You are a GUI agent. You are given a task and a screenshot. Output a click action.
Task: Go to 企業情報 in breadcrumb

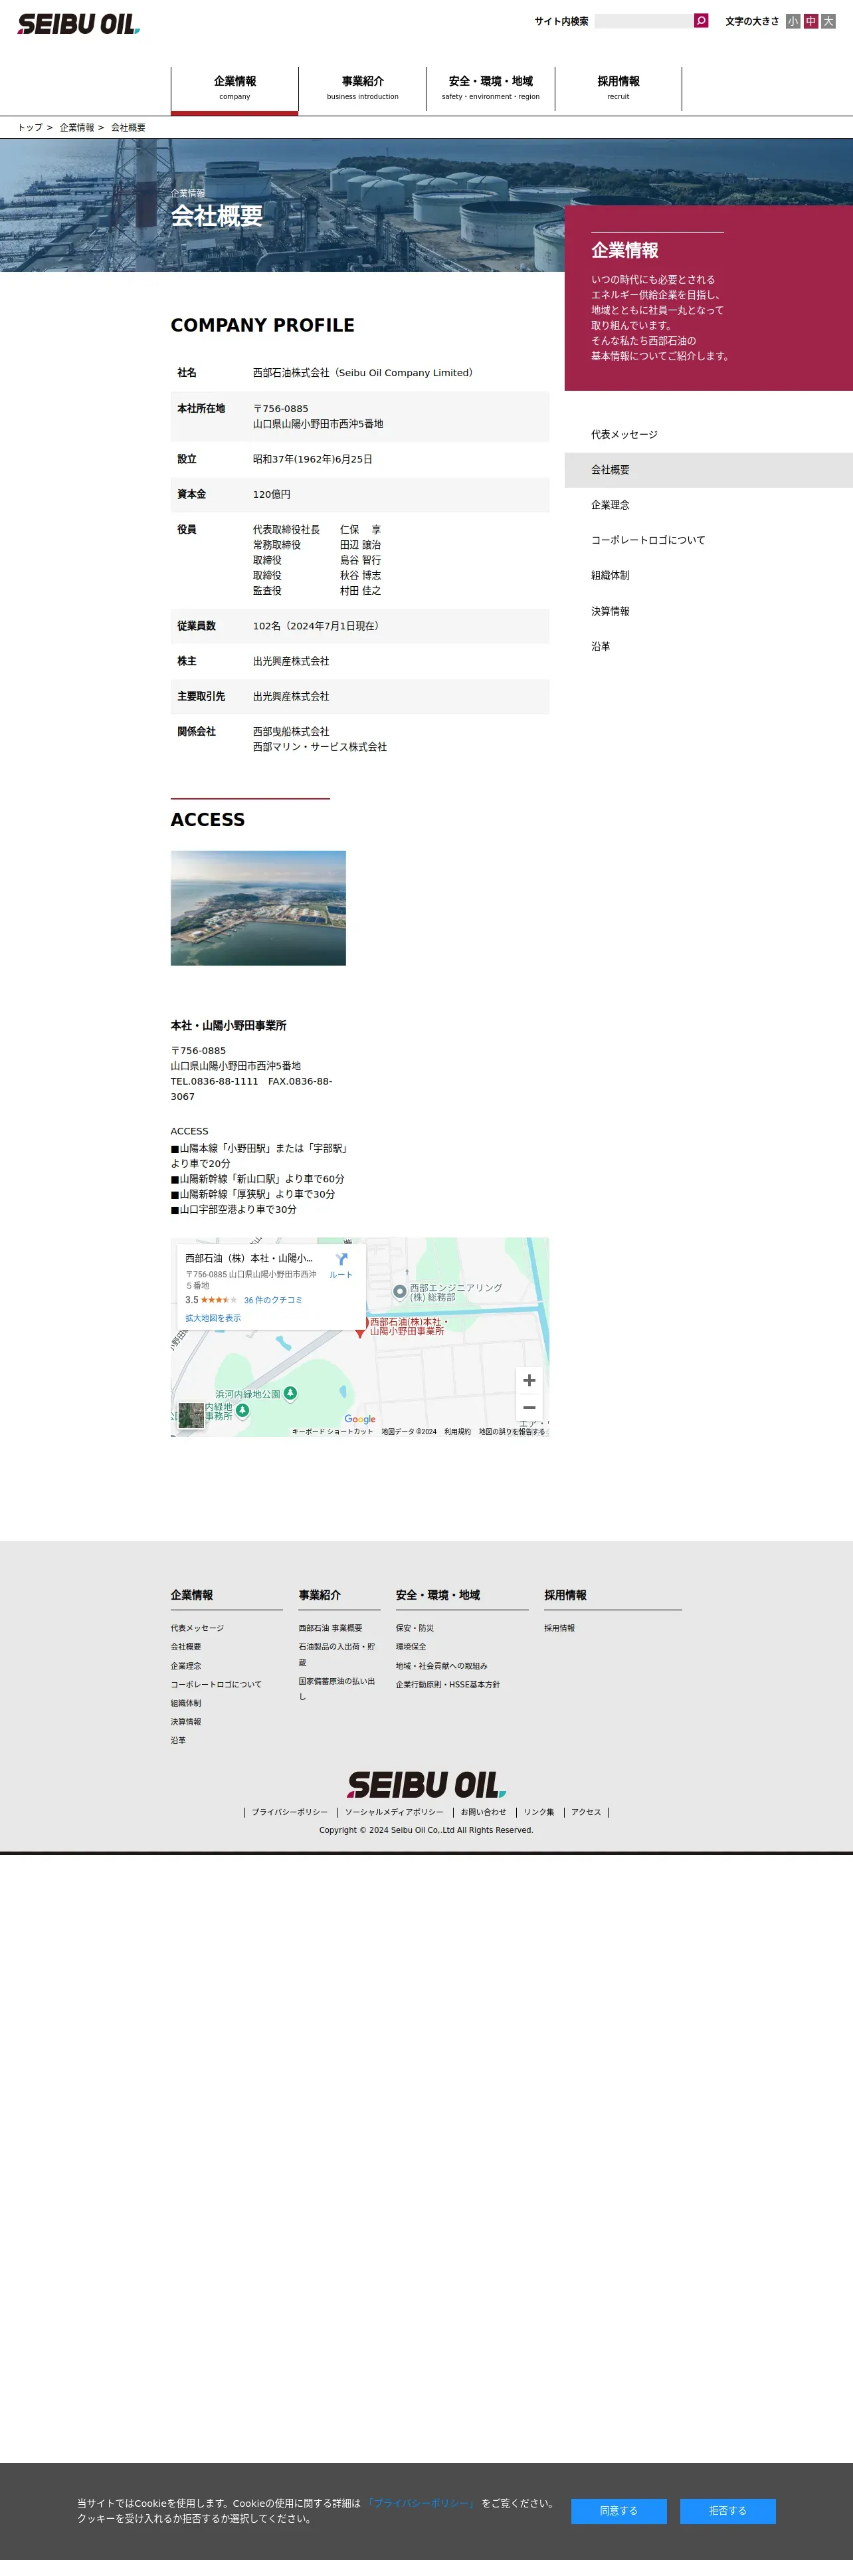pos(76,127)
